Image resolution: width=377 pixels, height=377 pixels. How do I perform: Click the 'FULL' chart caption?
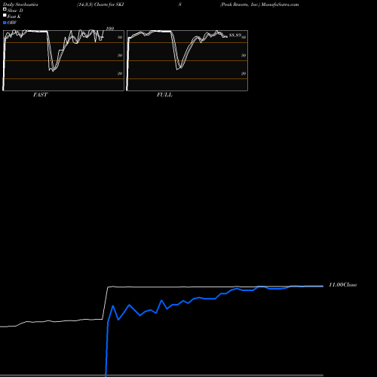click(164, 95)
